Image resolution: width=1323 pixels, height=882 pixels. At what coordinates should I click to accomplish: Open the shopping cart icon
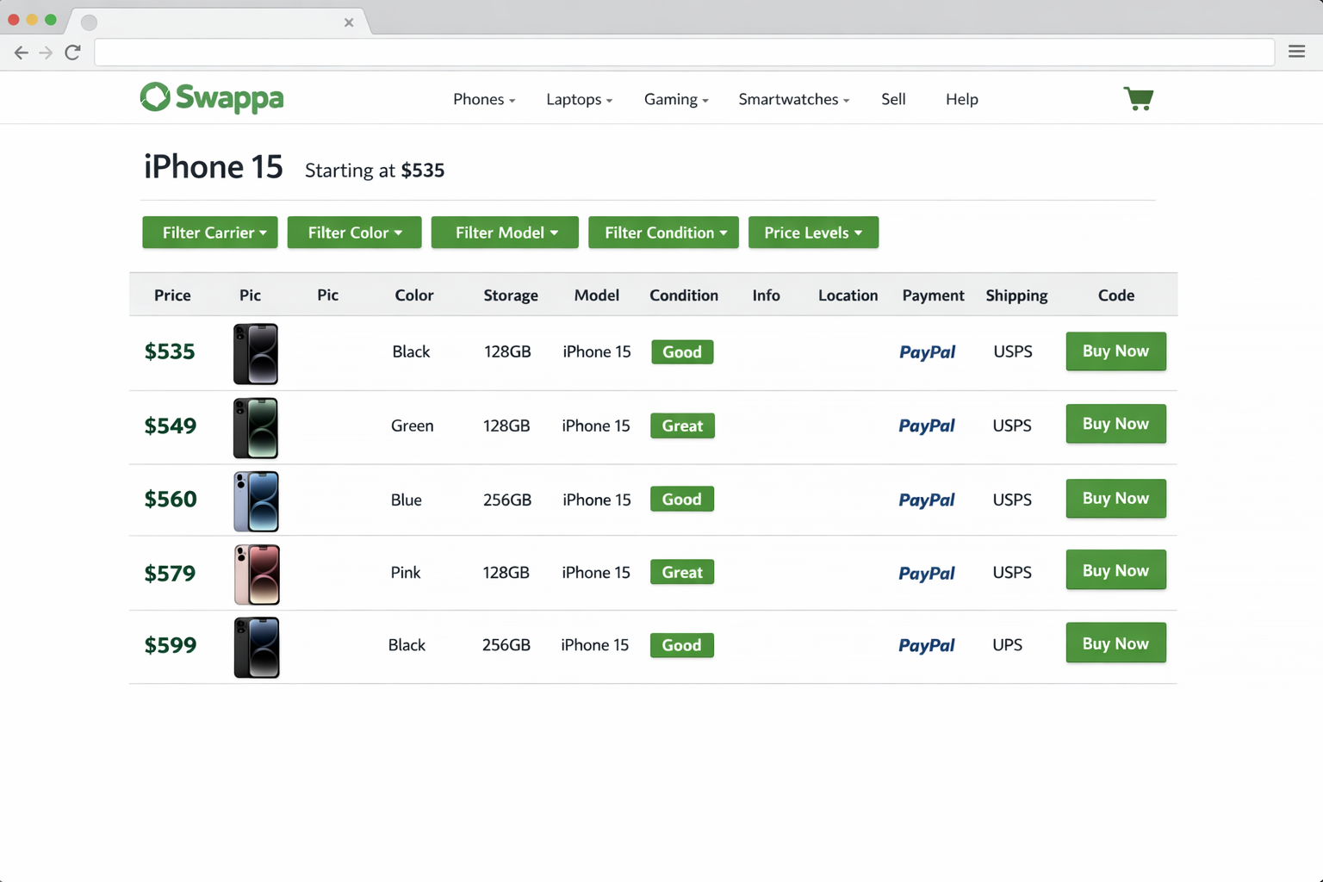1138,98
